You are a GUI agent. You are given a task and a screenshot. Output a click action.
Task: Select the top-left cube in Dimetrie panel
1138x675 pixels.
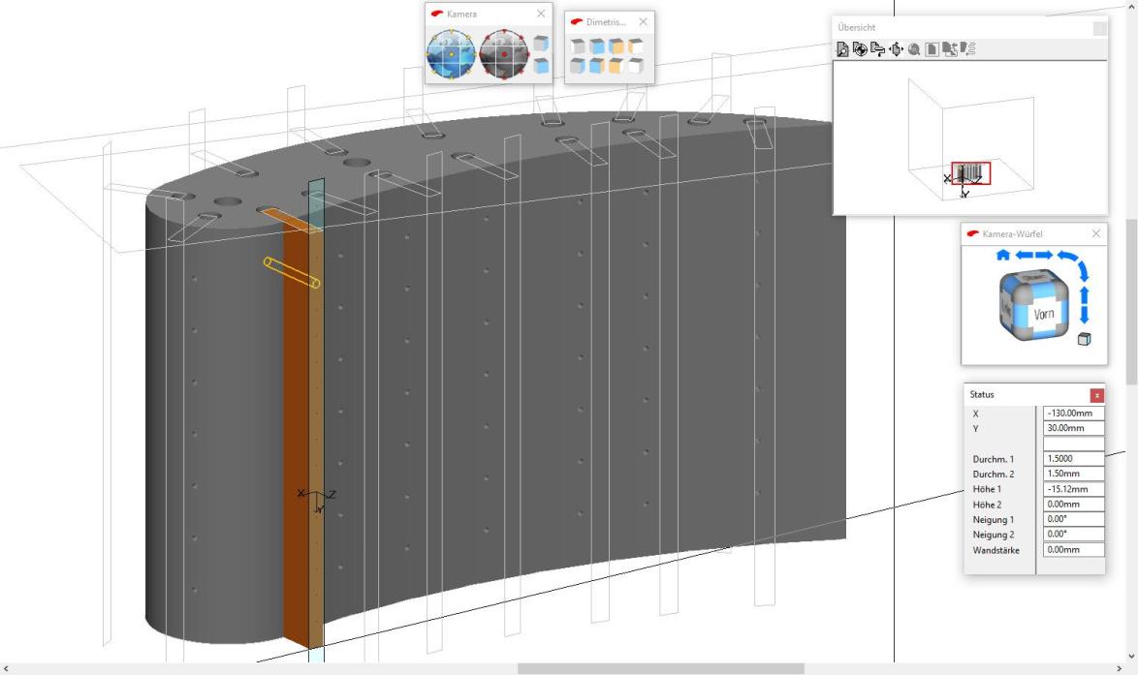[x=578, y=46]
